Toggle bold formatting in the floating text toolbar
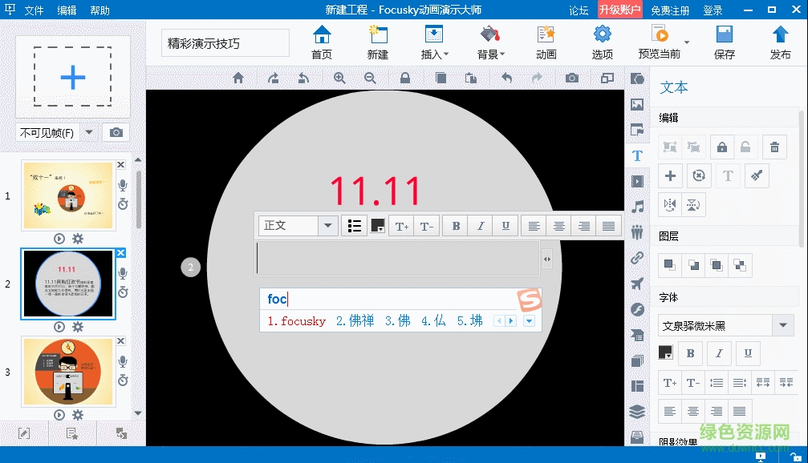The height and width of the screenshot is (463, 808). pyautogui.click(x=455, y=225)
